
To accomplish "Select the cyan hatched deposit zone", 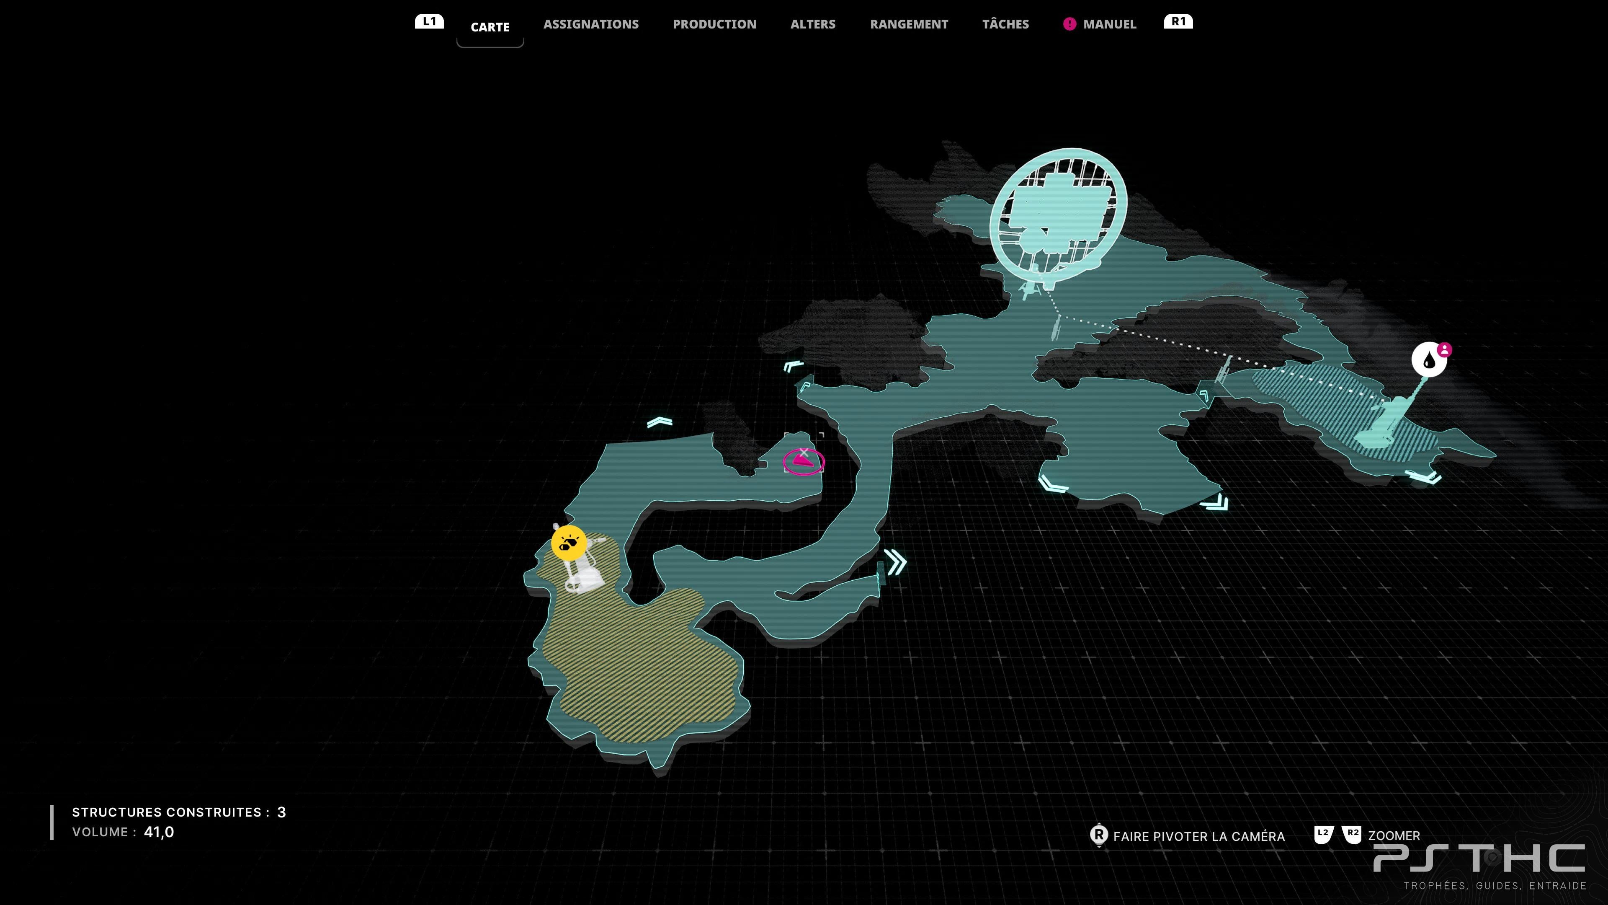I will click(1342, 412).
